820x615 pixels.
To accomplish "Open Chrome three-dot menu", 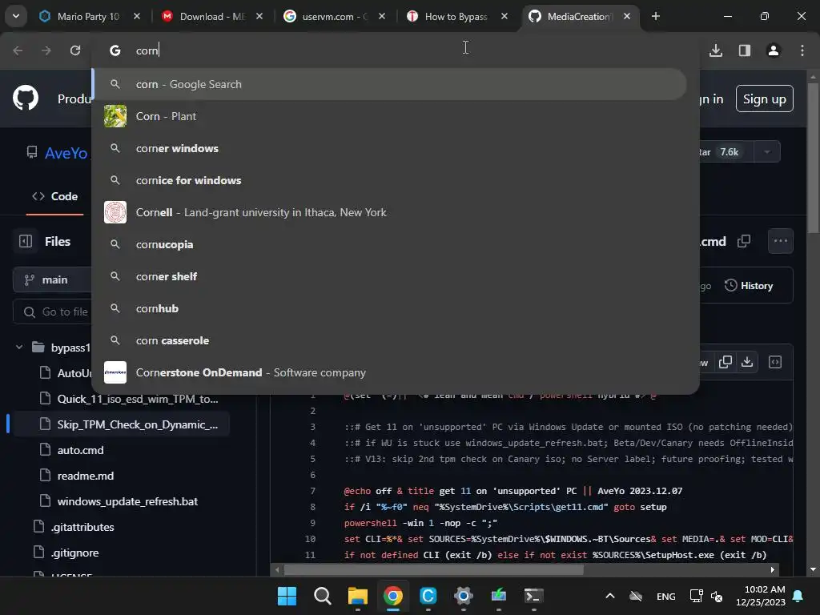I will pos(802,50).
